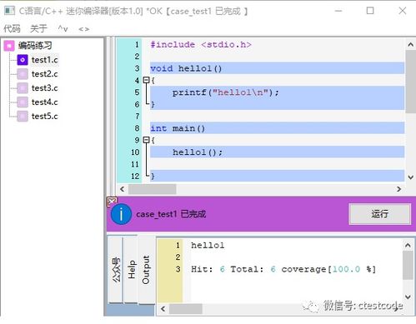
Task: Switch to the Output vertical tab
Action: click(146, 269)
